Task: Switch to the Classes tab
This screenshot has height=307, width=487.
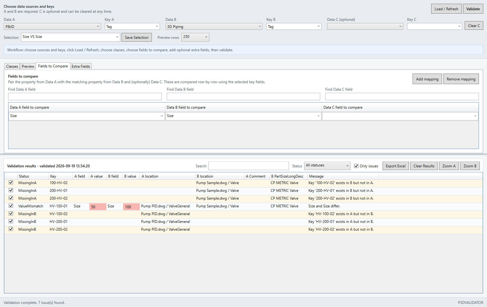Action: [x=12, y=66]
